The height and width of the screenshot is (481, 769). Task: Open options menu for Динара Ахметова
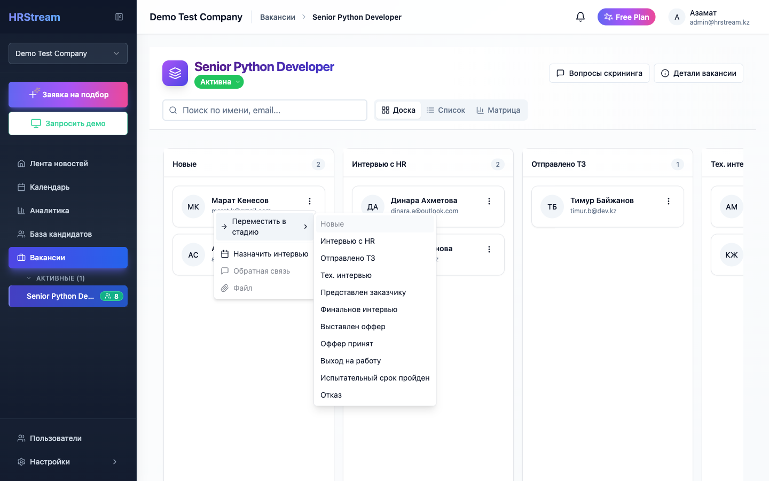(489, 201)
